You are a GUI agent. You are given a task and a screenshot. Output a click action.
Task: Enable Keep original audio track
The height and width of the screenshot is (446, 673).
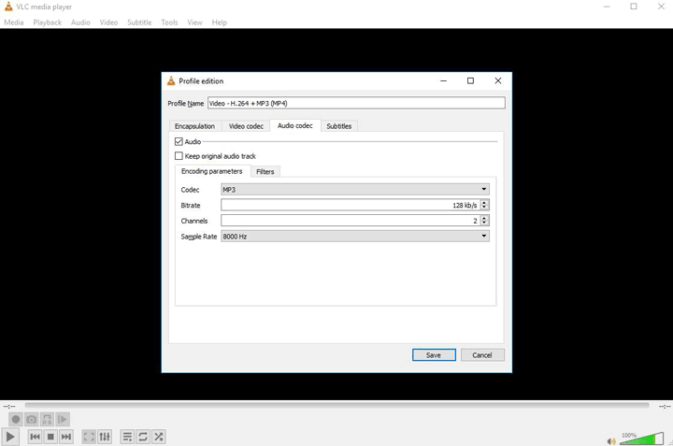pyautogui.click(x=179, y=156)
